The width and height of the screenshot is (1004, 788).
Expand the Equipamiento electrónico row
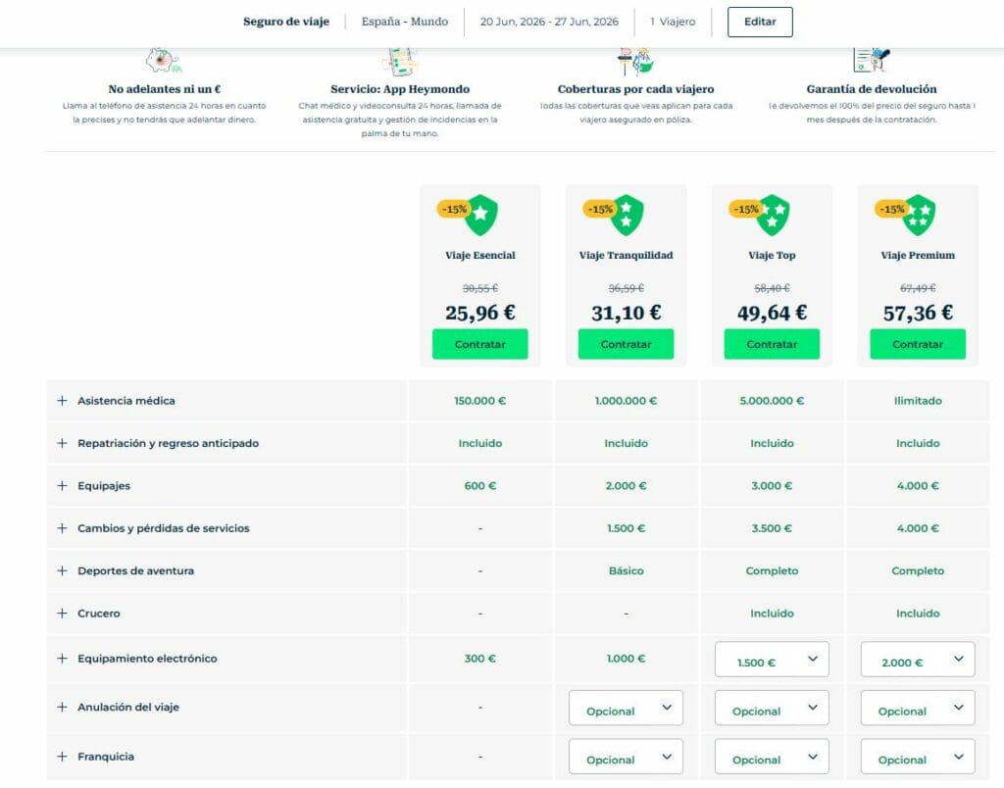coord(62,658)
